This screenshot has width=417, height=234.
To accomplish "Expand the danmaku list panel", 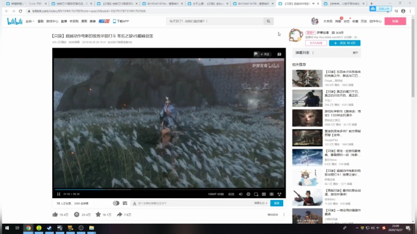I will coord(355,53).
